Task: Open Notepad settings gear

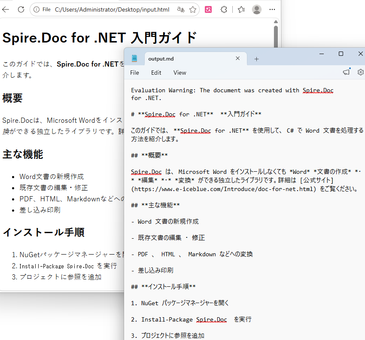Action: (361, 73)
